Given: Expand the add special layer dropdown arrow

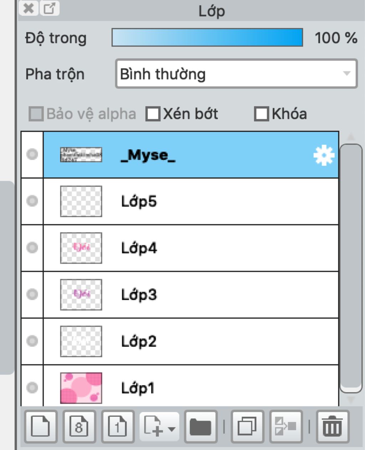Looking at the screenshot, I should click(171, 429).
